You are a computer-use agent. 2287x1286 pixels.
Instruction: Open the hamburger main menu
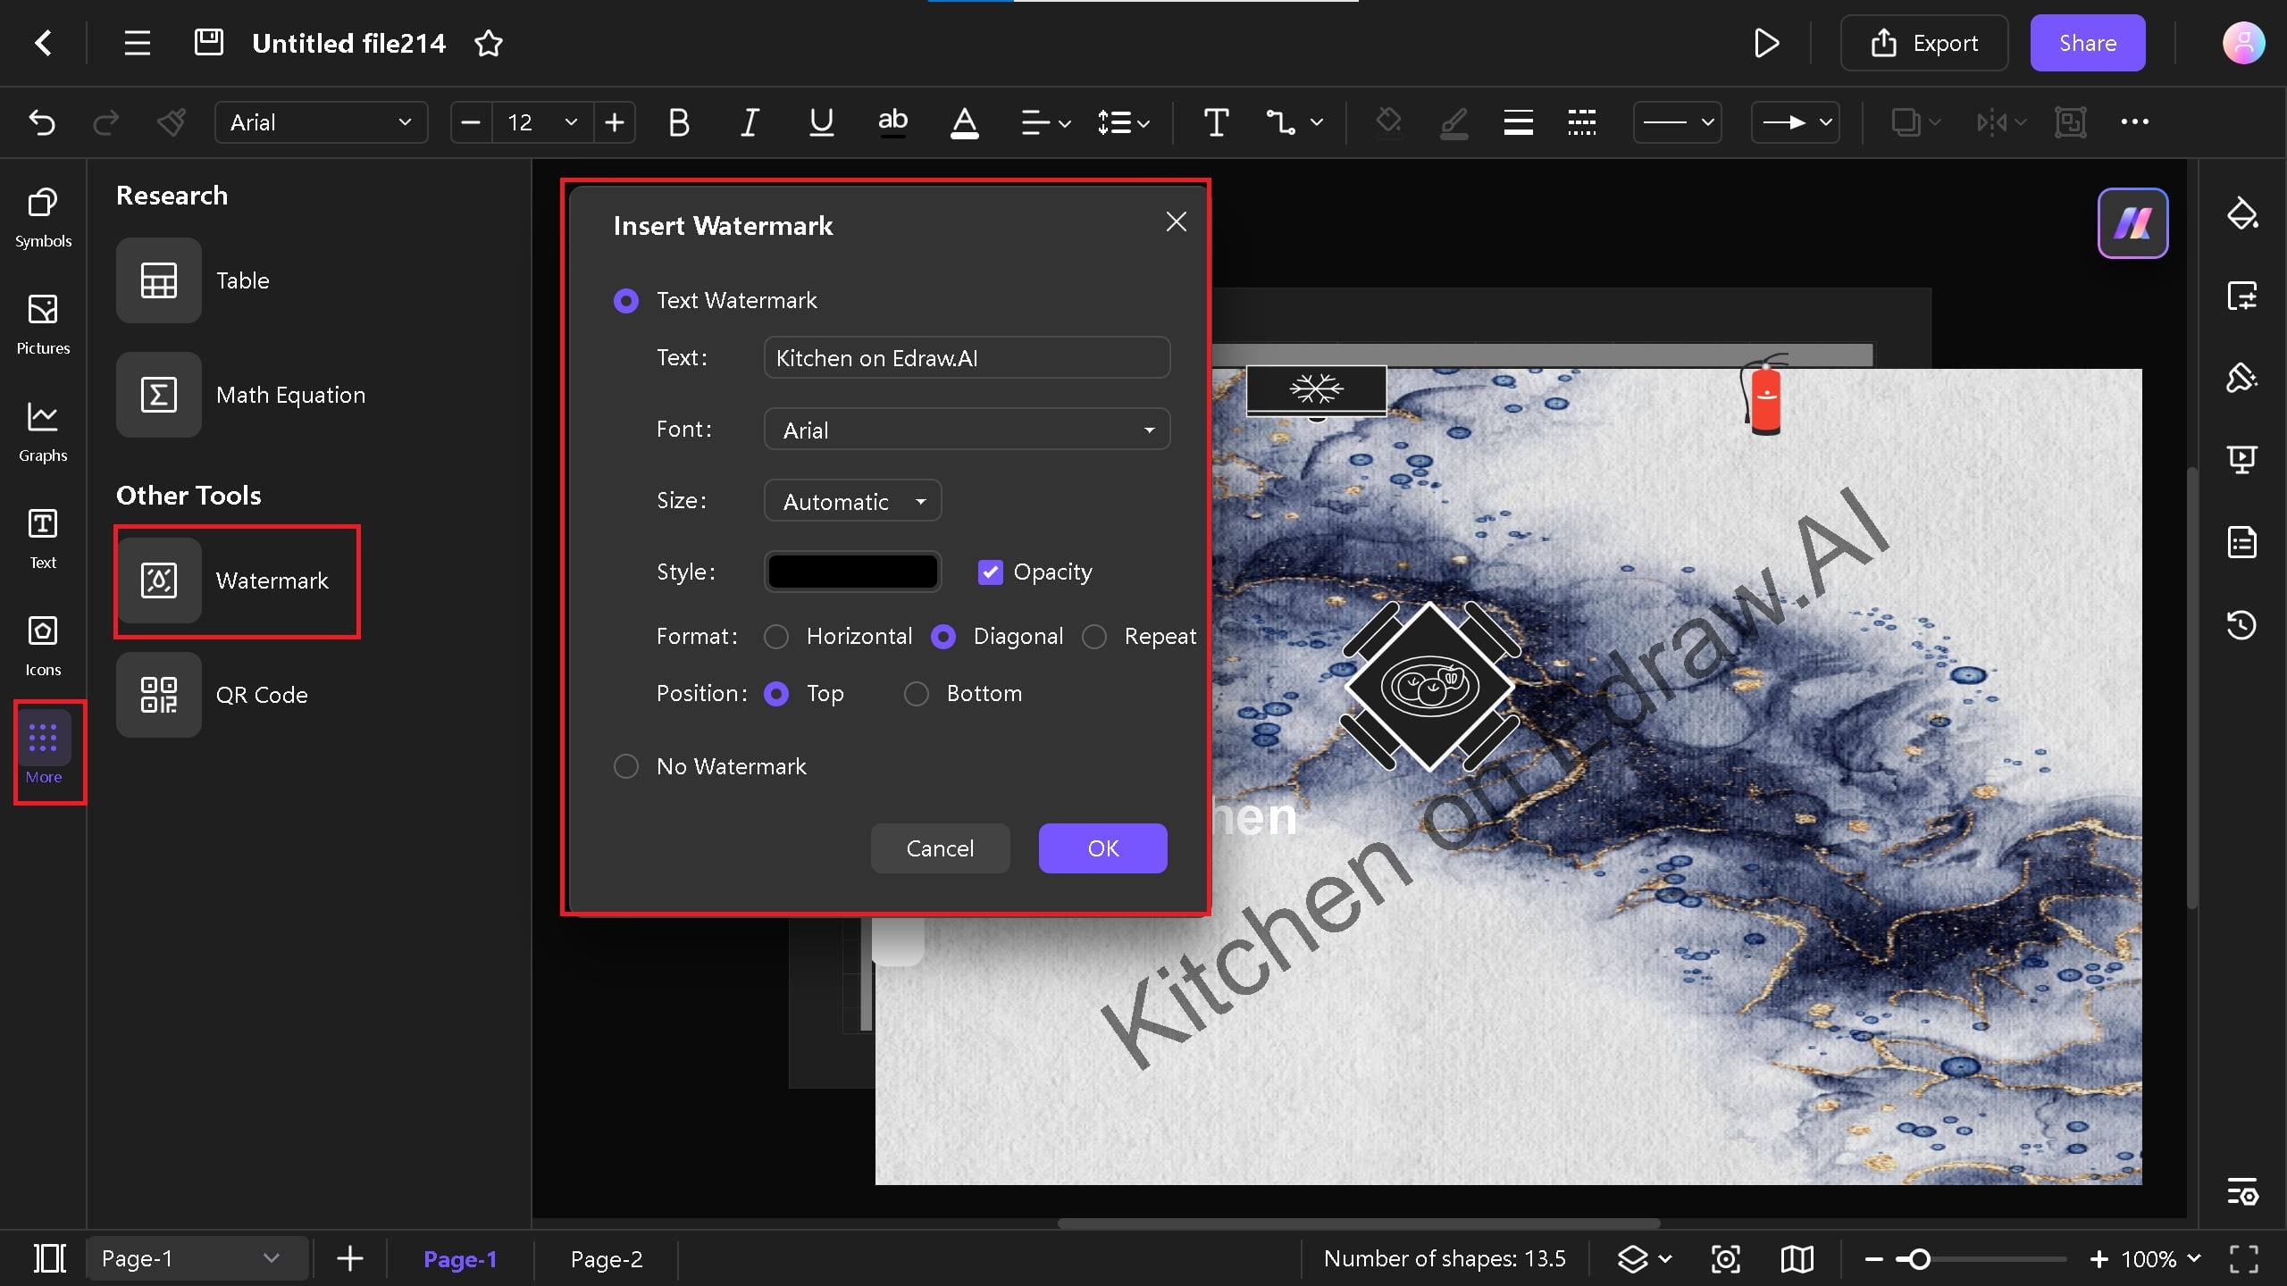click(137, 43)
